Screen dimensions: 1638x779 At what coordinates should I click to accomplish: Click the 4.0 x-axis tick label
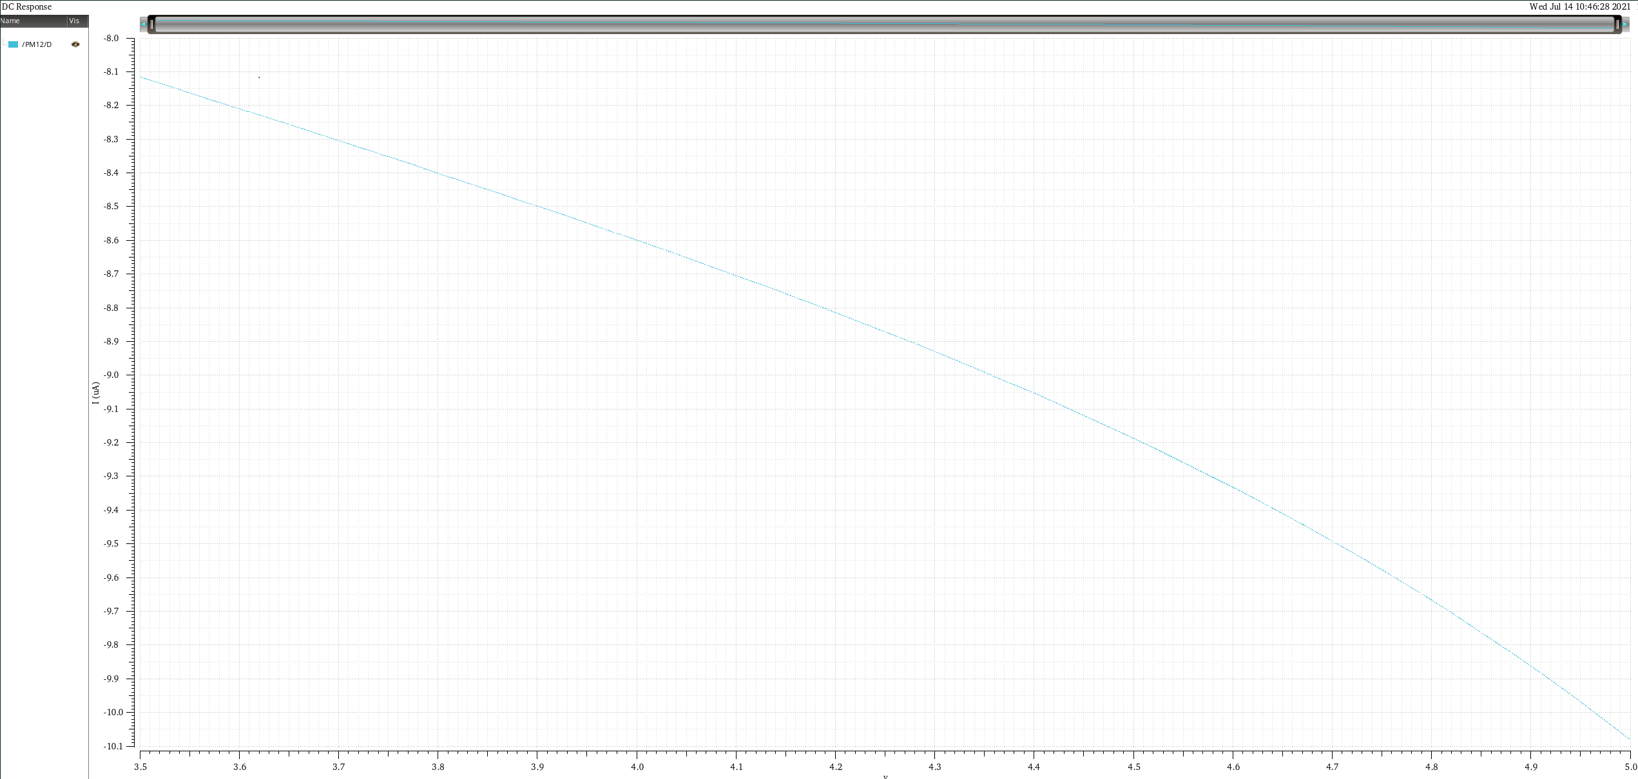click(637, 767)
